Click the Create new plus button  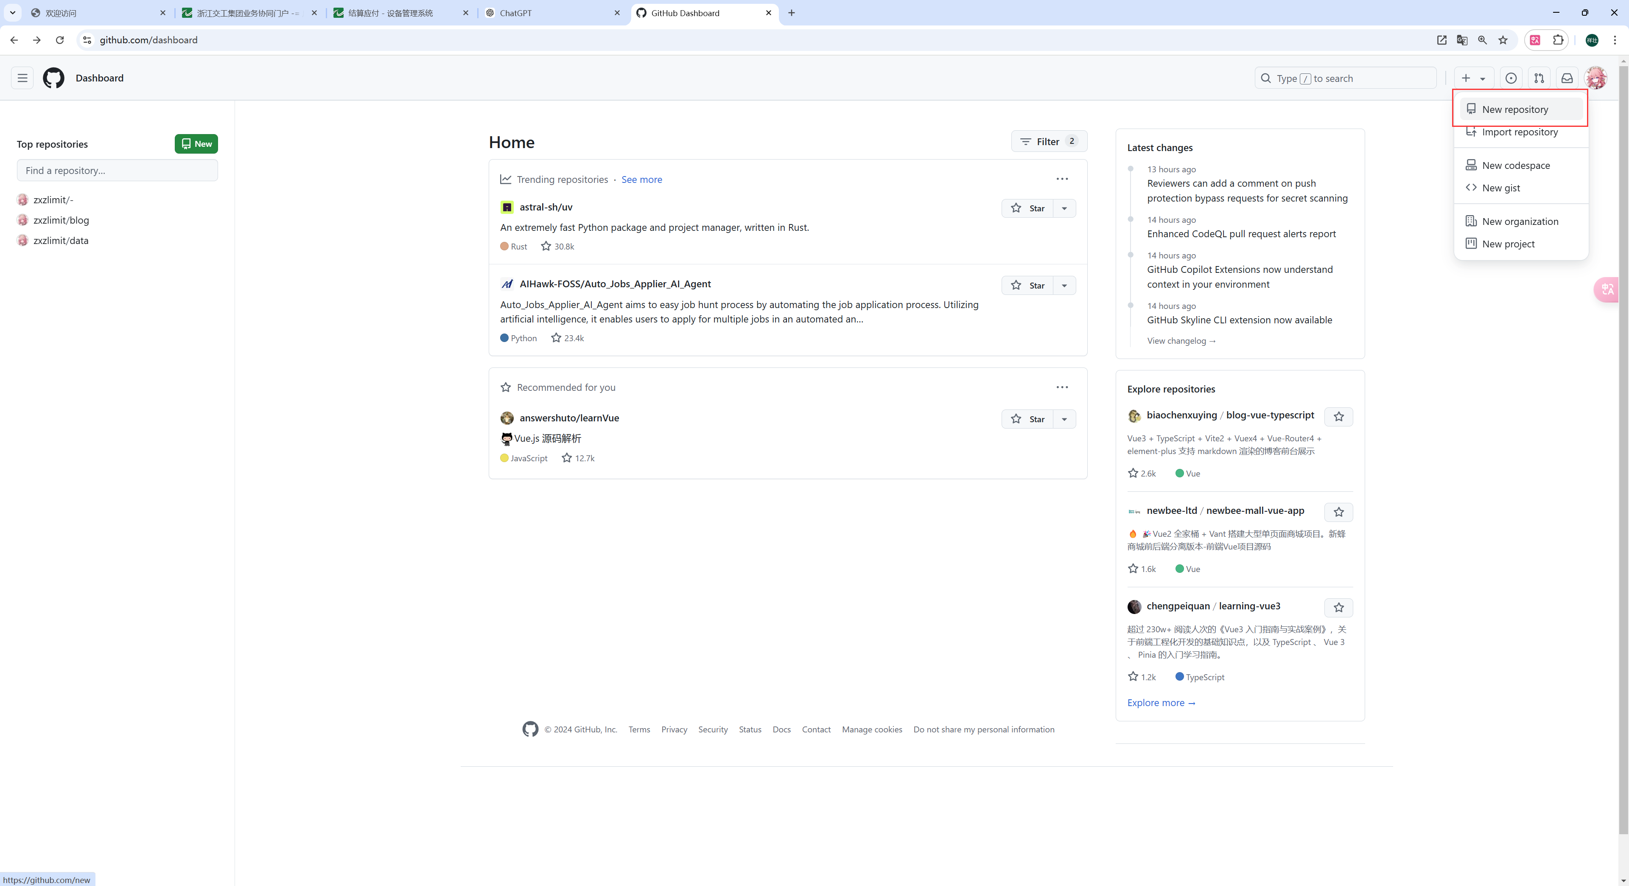(1473, 79)
